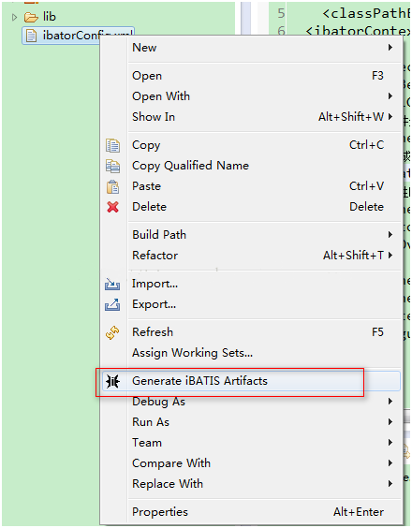Click the yellow Refresh arrows icon

tap(112, 332)
